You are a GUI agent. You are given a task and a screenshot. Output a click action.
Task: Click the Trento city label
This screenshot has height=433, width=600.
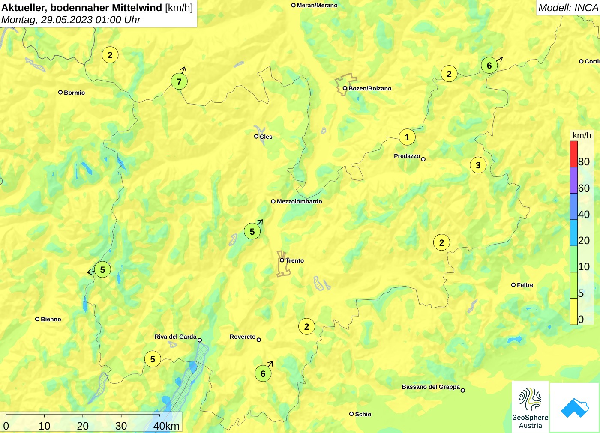coord(295,260)
